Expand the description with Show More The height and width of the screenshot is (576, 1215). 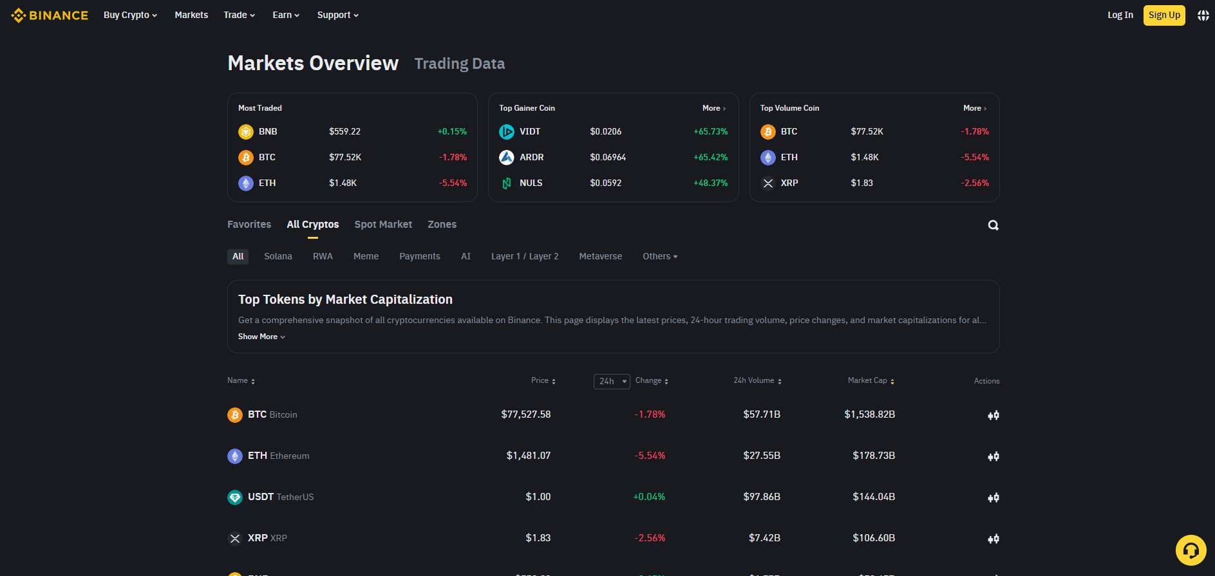(x=261, y=337)
